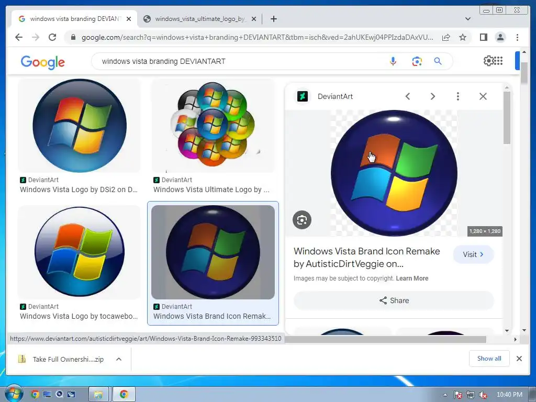Close the downloads bar
Screen dimensions: 536x402
[519, 359]
